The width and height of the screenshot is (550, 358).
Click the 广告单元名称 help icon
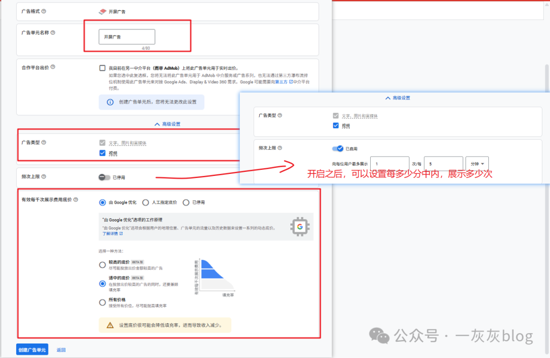pos(52,33)
